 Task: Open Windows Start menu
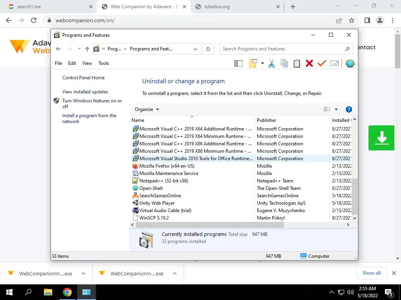click(9, 292)
